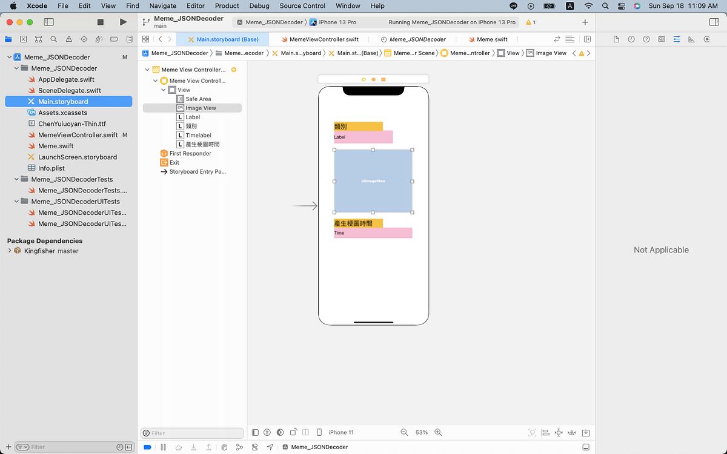Toggle canvas to dark appearance
Image resolution: width=727 pixels, height=454 pixels.
click(x=280, y=432)
